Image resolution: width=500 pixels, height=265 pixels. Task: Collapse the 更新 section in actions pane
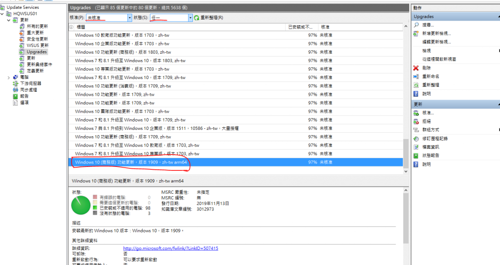pyautogui.click(x=499, y=104)
